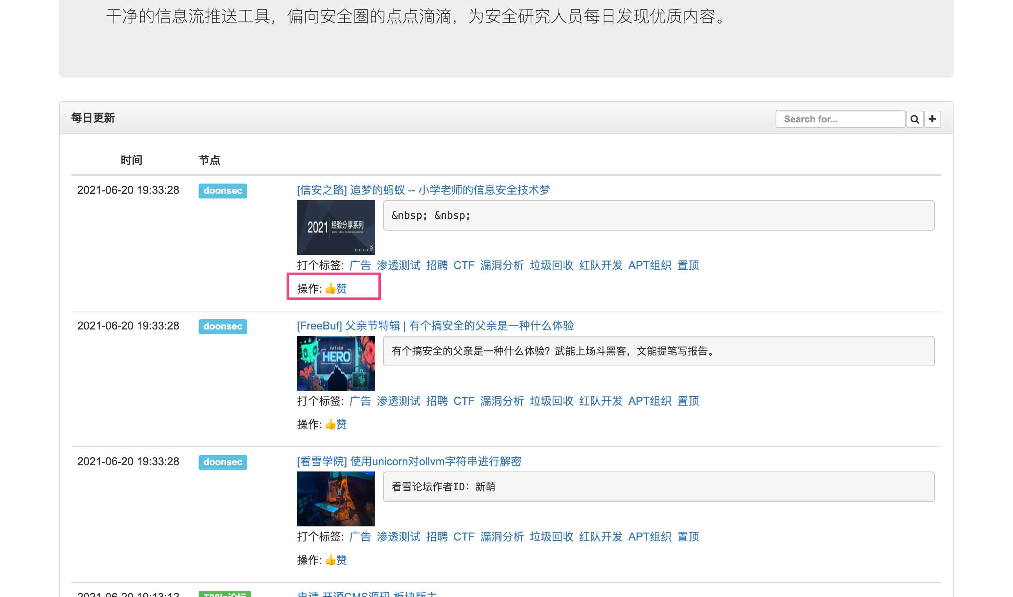Like the FreeBuf 父亲节特辑 article
The image size is (1013, 597).
336,424
